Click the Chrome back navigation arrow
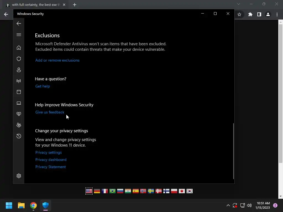Viewport: 283px width, 212px height. [x=6, y=14]
